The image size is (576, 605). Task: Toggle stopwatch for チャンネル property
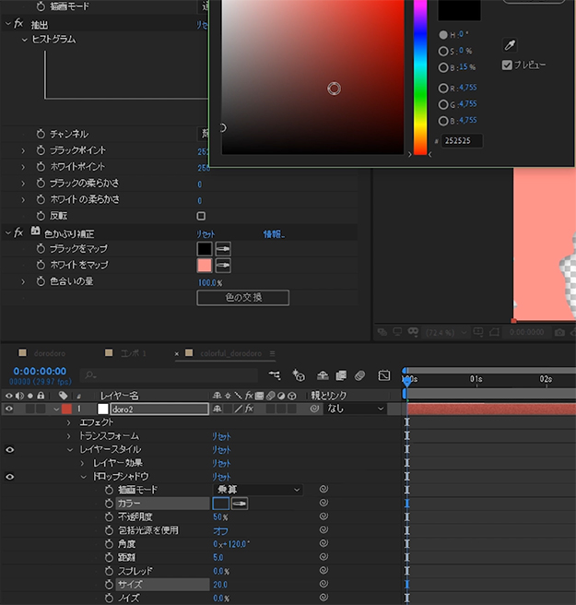(x=41, y=134)
